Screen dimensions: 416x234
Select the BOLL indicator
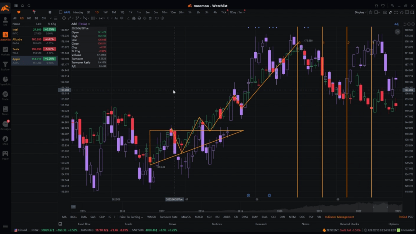point(73,217)
